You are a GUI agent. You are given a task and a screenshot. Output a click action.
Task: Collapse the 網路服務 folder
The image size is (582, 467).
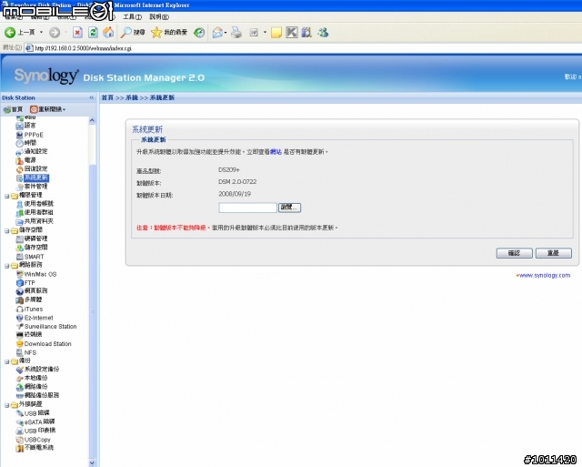(x=6, y=266)
